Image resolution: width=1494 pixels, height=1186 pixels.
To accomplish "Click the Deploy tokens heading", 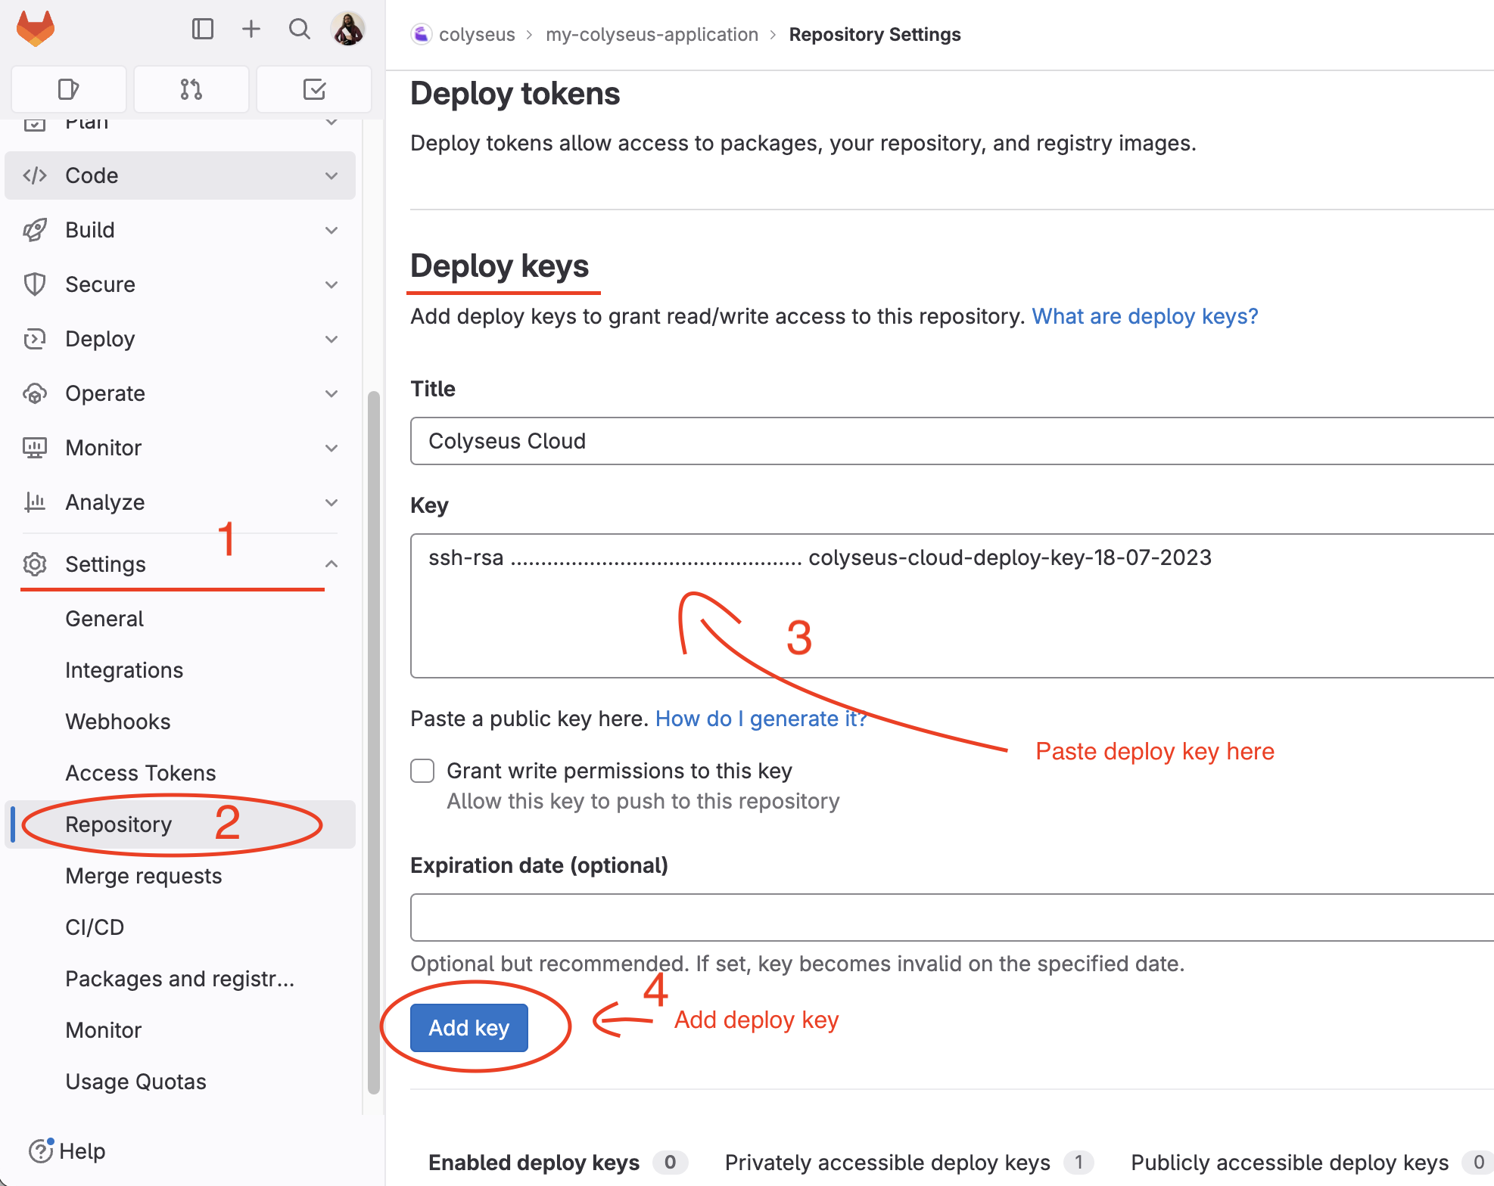I will coord(515,94).
